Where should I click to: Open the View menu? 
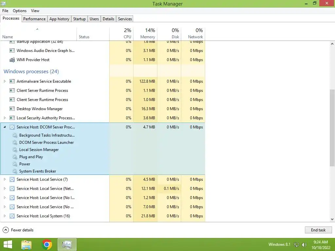point(35,11)
